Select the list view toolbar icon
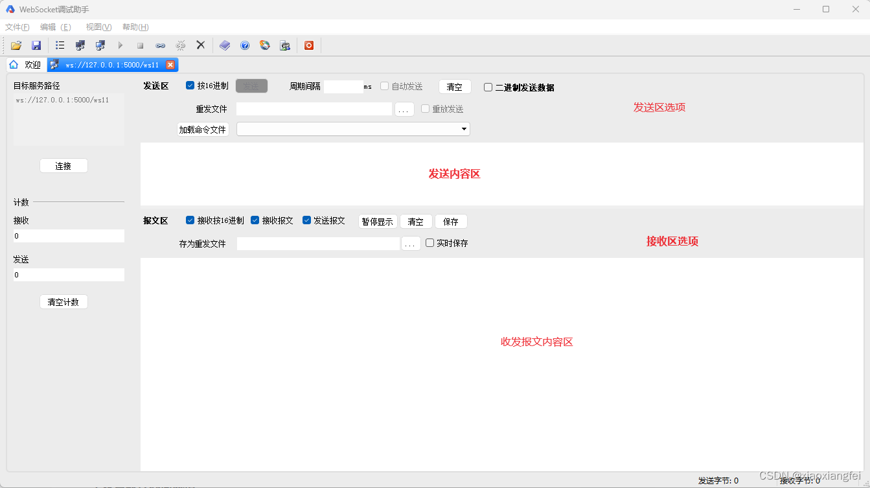 tap(60, 45)
